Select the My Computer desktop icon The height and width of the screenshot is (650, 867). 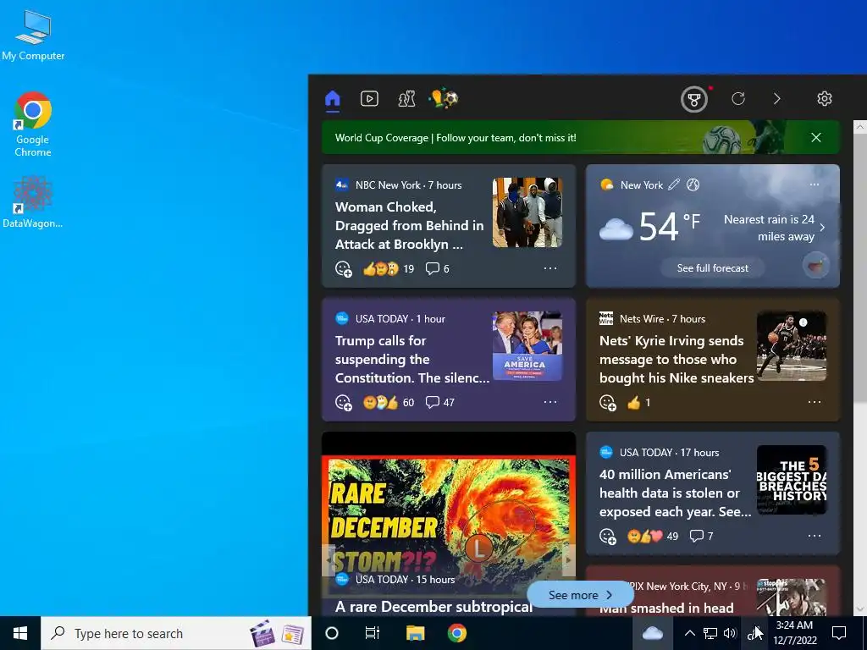pyautogui.click(x=33, y=35)
